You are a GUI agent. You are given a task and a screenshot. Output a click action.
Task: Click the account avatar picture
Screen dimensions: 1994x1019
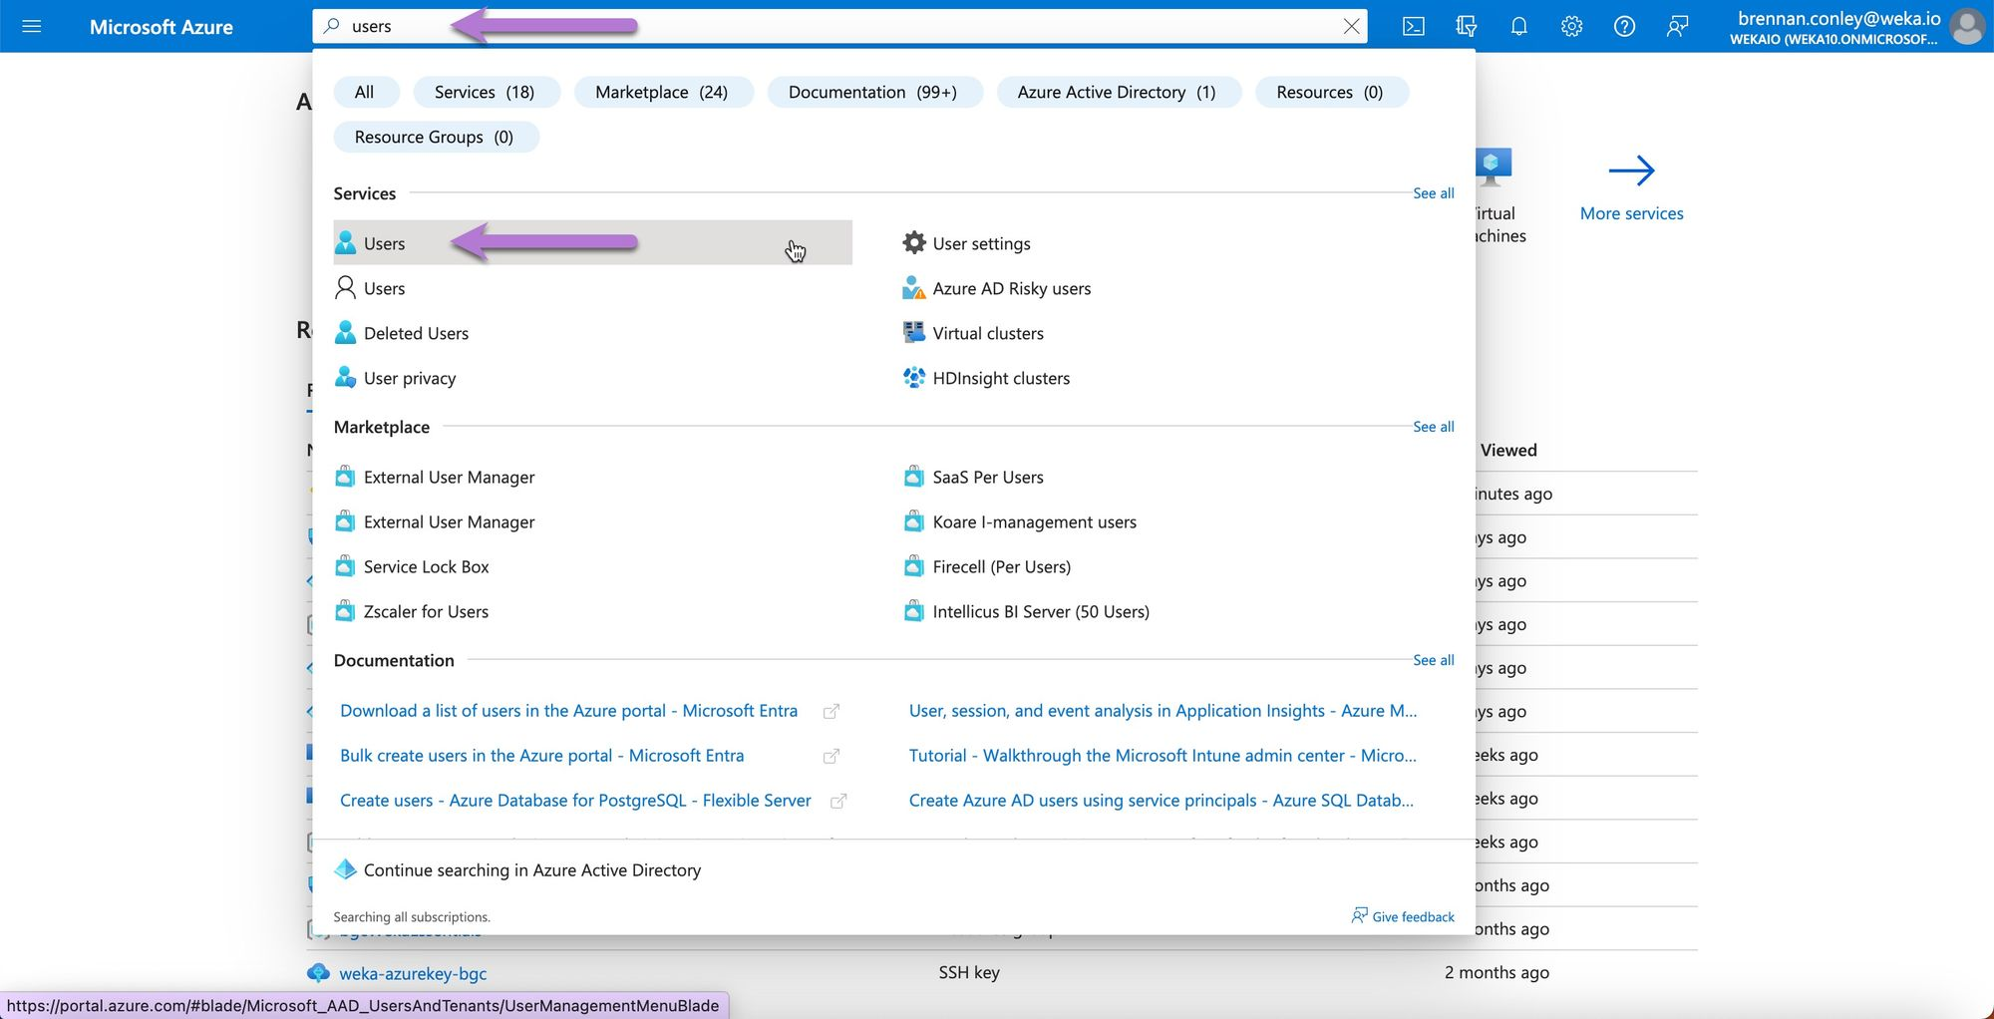[x=1967, y=26]
